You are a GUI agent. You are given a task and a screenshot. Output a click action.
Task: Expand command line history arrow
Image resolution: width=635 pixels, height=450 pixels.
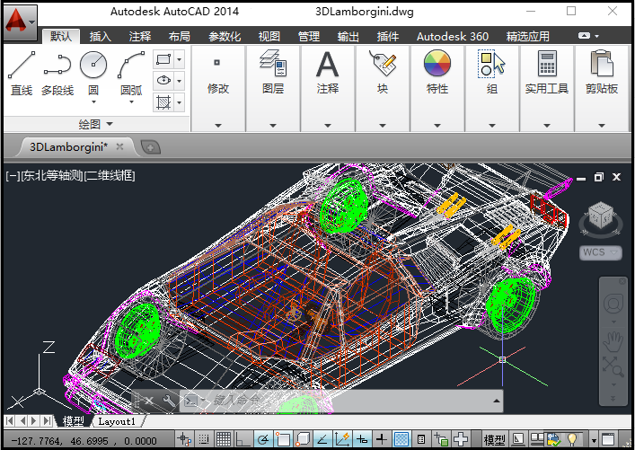[496, 401]
